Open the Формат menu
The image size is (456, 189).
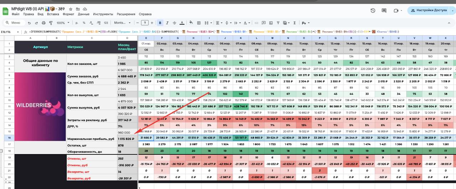[68, 14]
